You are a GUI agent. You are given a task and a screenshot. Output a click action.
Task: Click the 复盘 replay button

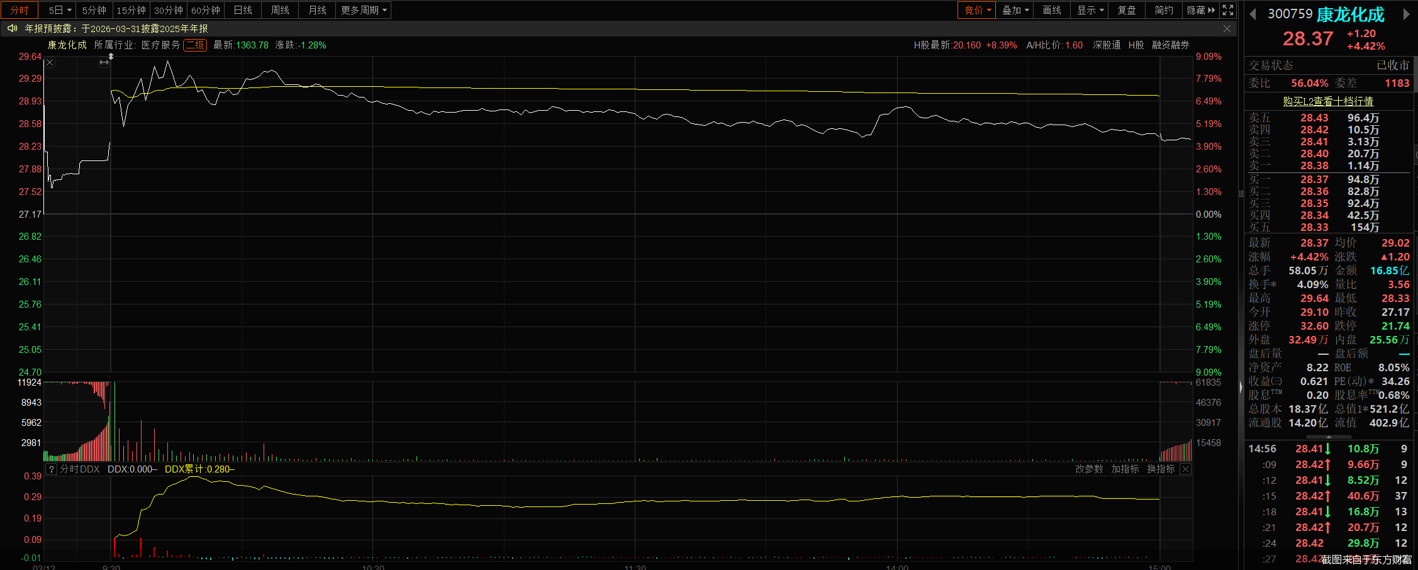pyautogui.click(x=1127, y=10)
